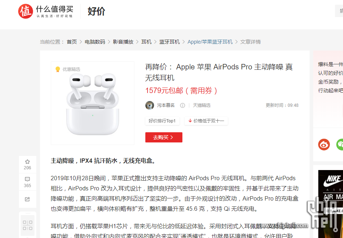Click the info icon beside author name
343x238 pixels.
(x=182, y=105)
